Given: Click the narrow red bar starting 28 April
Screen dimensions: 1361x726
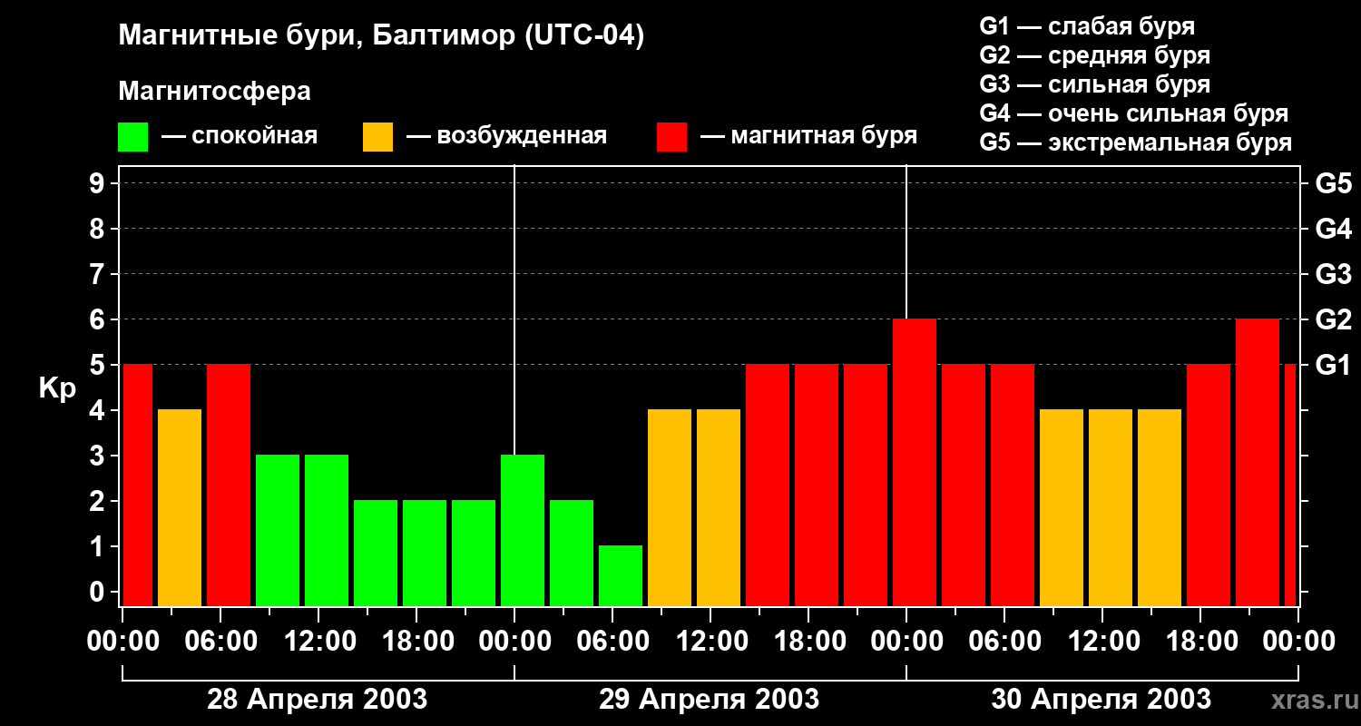Looking at the screenshot, I should [138, 486].
